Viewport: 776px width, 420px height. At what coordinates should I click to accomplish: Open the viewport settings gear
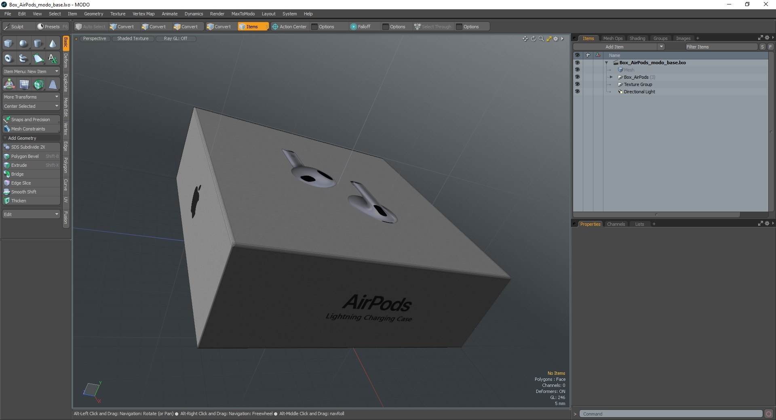point(556,39)
